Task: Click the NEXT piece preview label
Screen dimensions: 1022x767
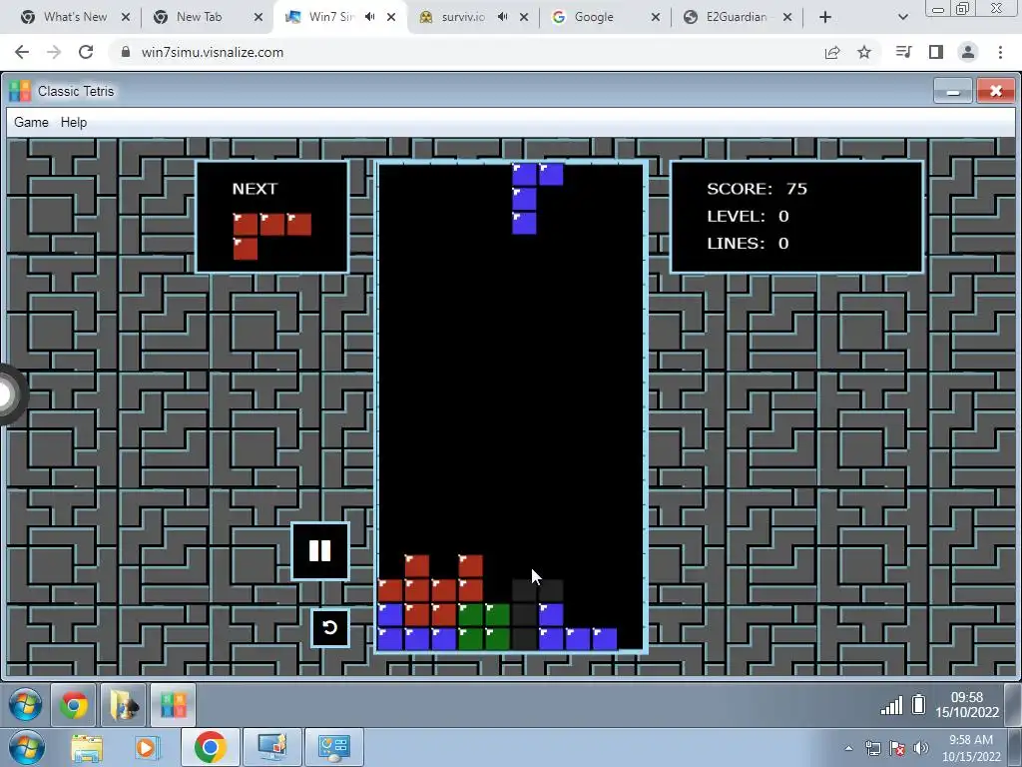Action: [x=255, y=189]
